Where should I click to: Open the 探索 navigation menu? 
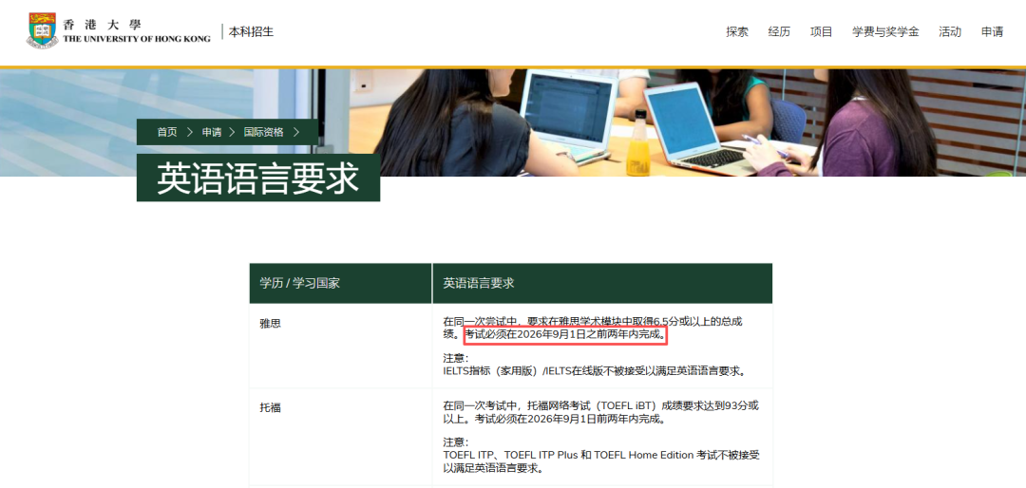[x=737, y=31]
